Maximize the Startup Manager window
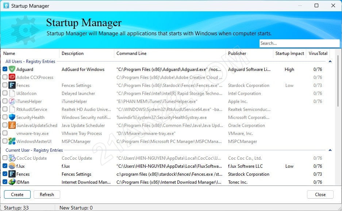This screenshot has width=342, height=211. coord(316,5)
